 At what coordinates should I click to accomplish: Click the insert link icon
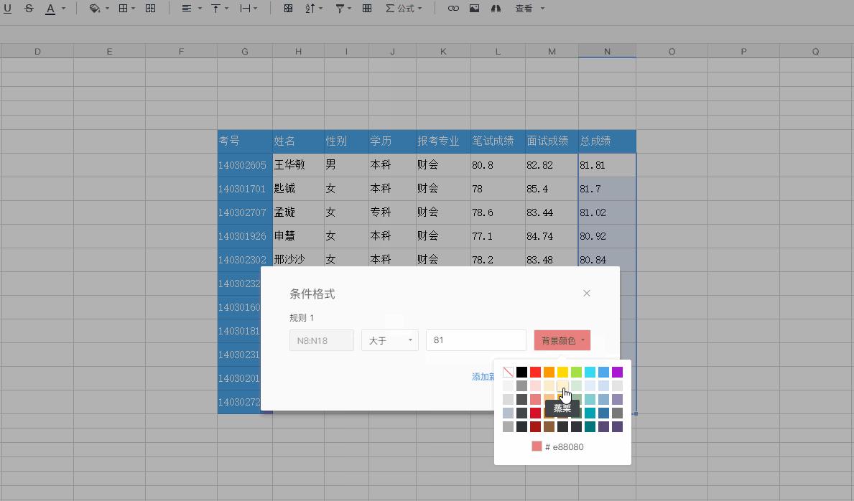coord(452,8)
